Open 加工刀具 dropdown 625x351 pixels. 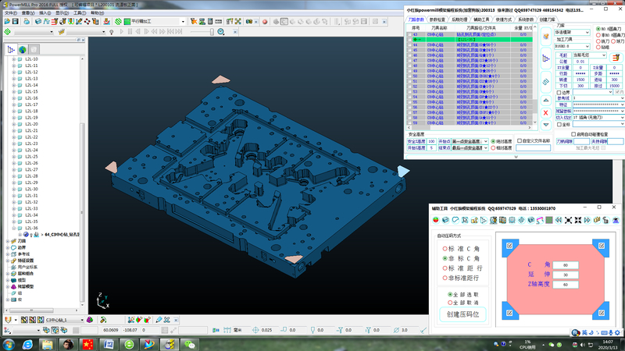(572, 46)
